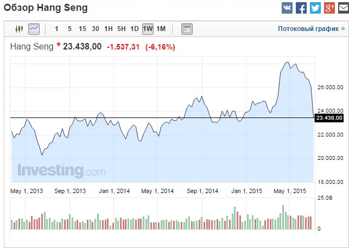This screenshot has height=248, width=349.
Task: Select the 1-minute interval
Action: click(x=56, y=28)
